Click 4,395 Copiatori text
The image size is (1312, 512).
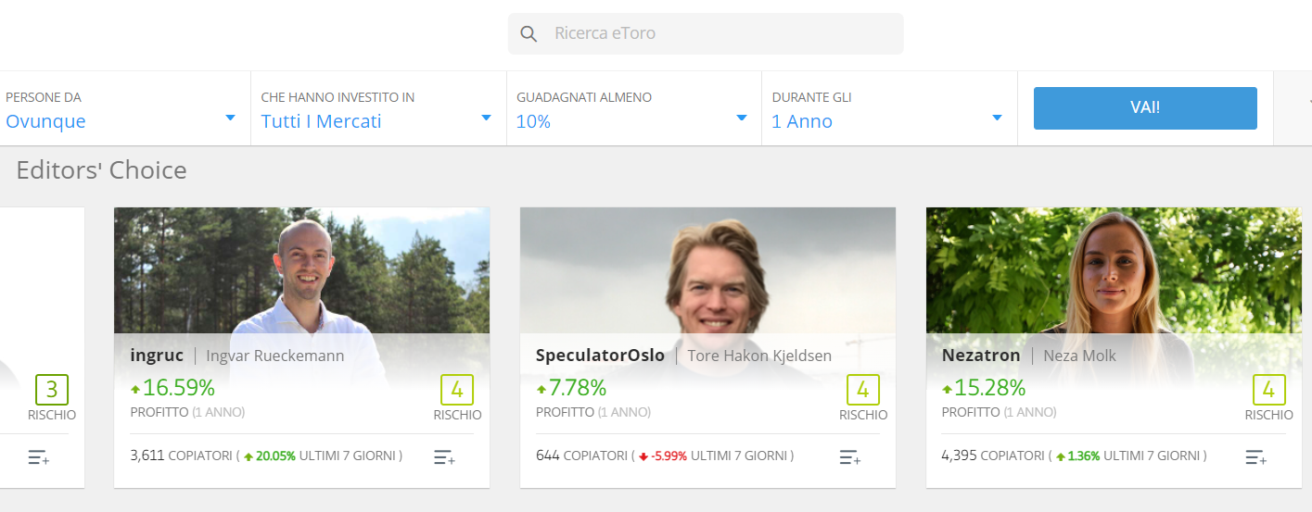point(993,456)
